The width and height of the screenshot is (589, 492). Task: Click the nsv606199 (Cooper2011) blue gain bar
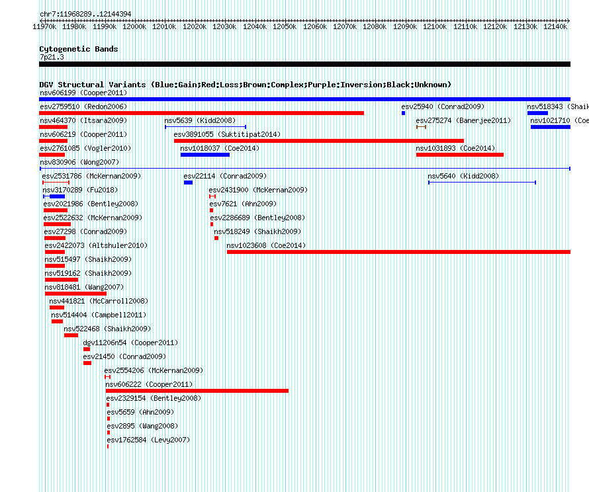(304, 99)
